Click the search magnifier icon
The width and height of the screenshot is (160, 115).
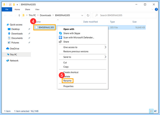tap(97, 15)
